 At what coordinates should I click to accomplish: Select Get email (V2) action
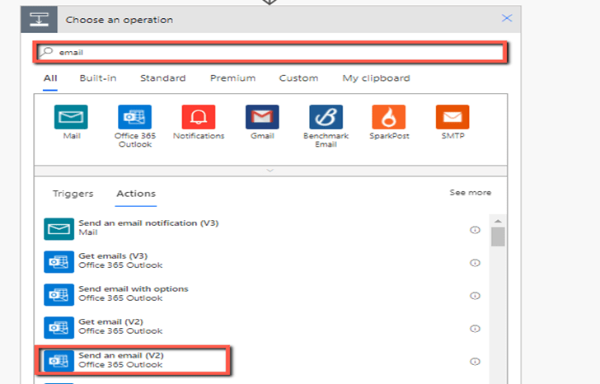pyautogui.click(x=262, y=328)
